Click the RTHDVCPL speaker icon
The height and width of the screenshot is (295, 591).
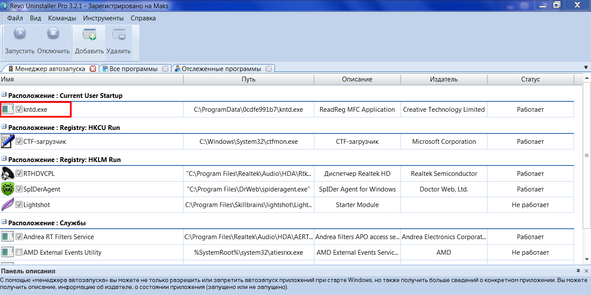point(7,174)
